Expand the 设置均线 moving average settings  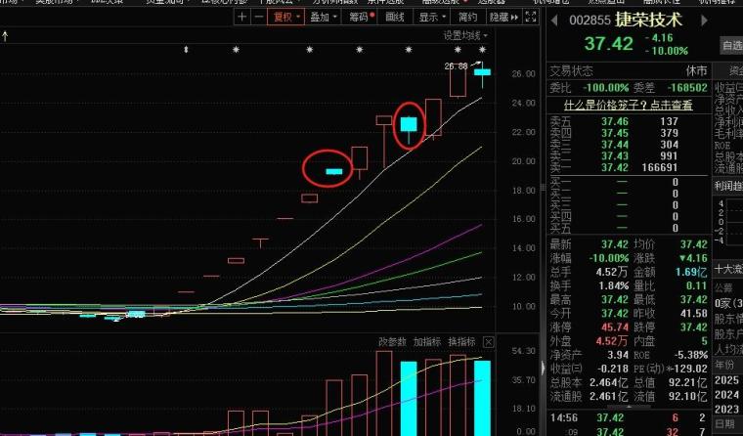coord(466,35)
